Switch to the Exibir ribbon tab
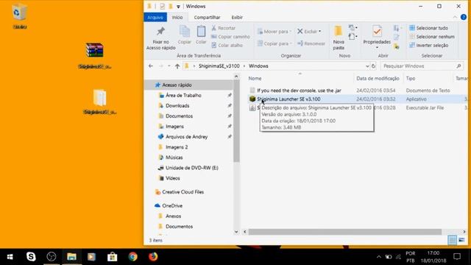Image resolution: width=471 pixels, height=265 pixels. [237, 18]
